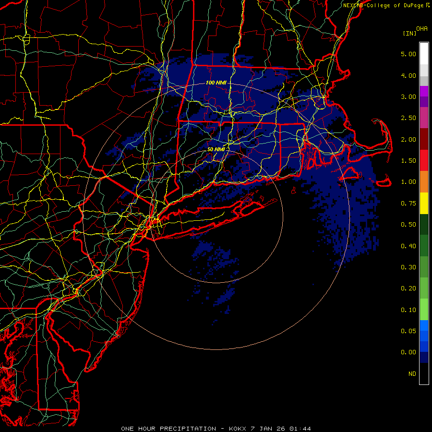Image resolution: width=432 pixels, height=432 pixels.
Task: Click the dark red 2.00 legend swatch
Action: pos(424,139)
